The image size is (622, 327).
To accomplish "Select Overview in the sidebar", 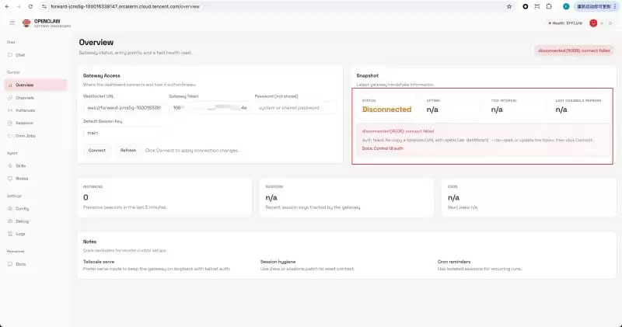I will [x=36, y=85].
